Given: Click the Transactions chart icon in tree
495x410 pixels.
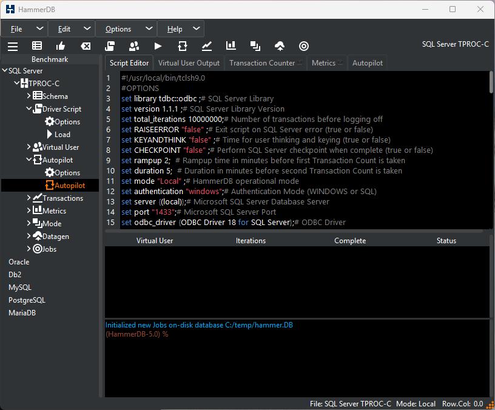Looking at the screenshot, I should 38,198.
